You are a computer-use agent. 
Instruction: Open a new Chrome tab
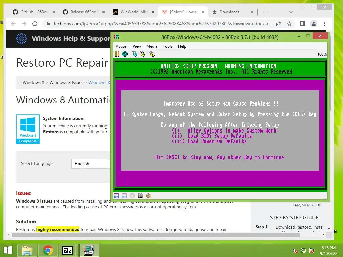(265, 12)
